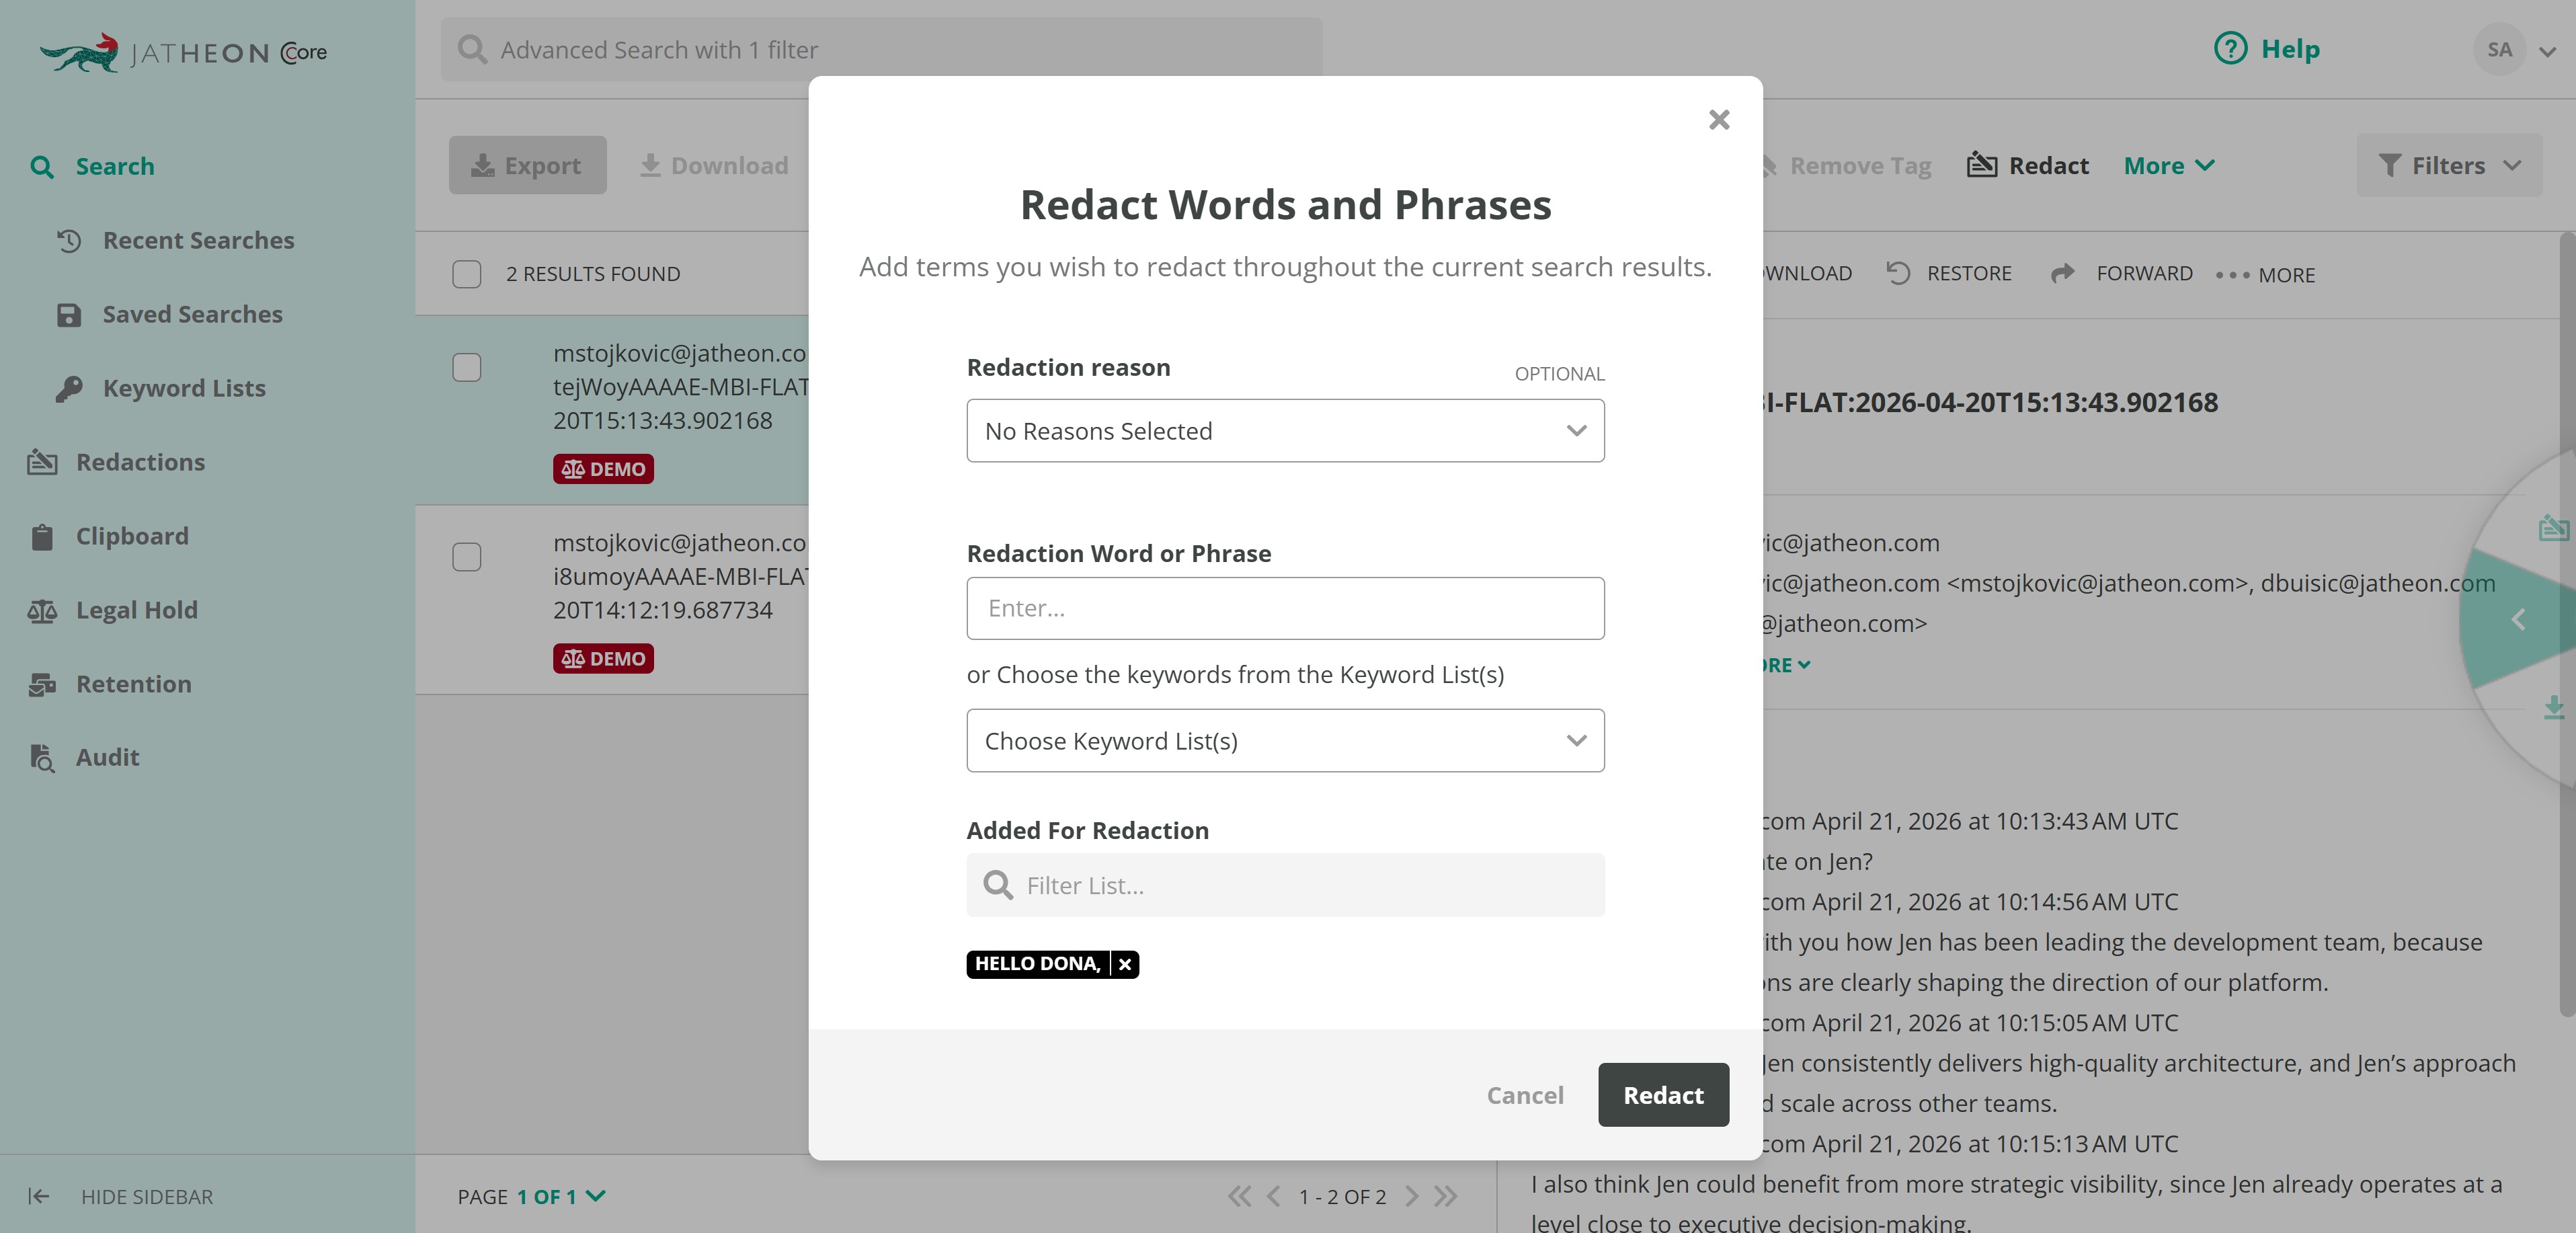Open the Search section in sidebar
Viewport: 2576px width, 1233px height.
tap(115, 166)
